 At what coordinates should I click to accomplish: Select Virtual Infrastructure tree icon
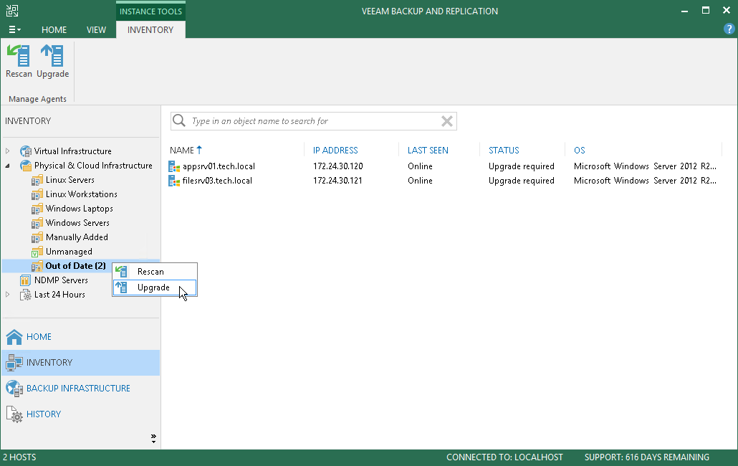pos(25,151)
